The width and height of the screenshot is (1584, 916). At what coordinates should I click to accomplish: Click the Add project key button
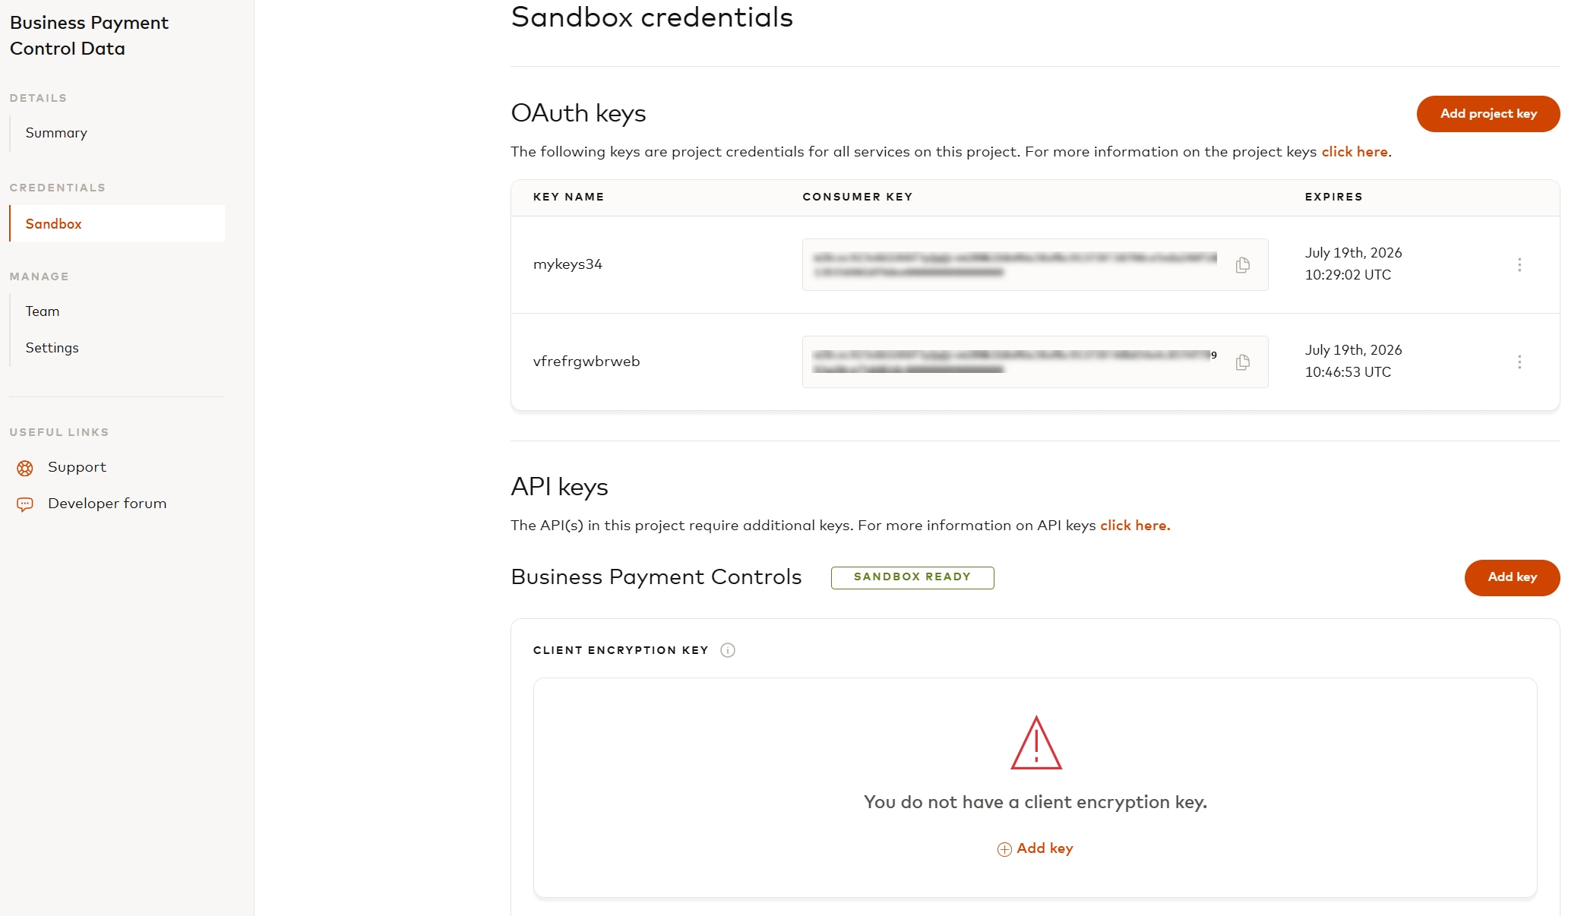[1488, 114]
